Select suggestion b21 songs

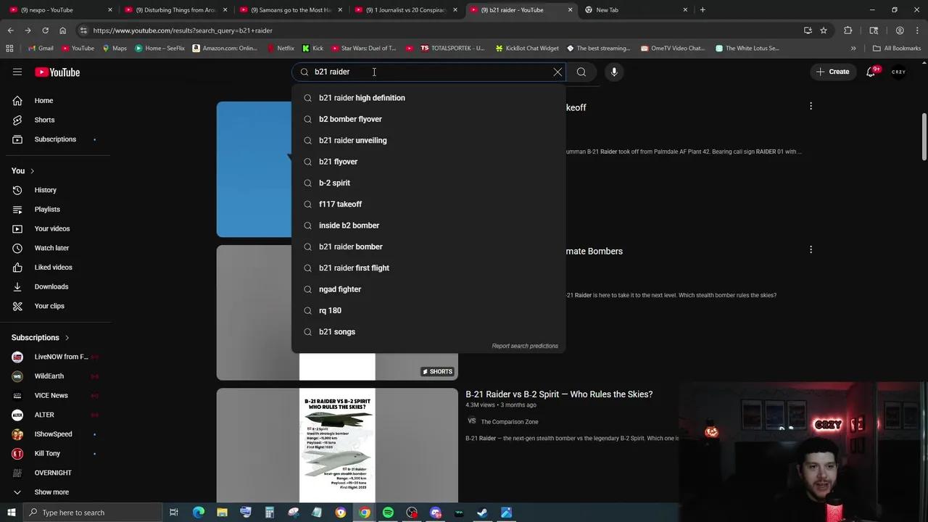point(428,332)
